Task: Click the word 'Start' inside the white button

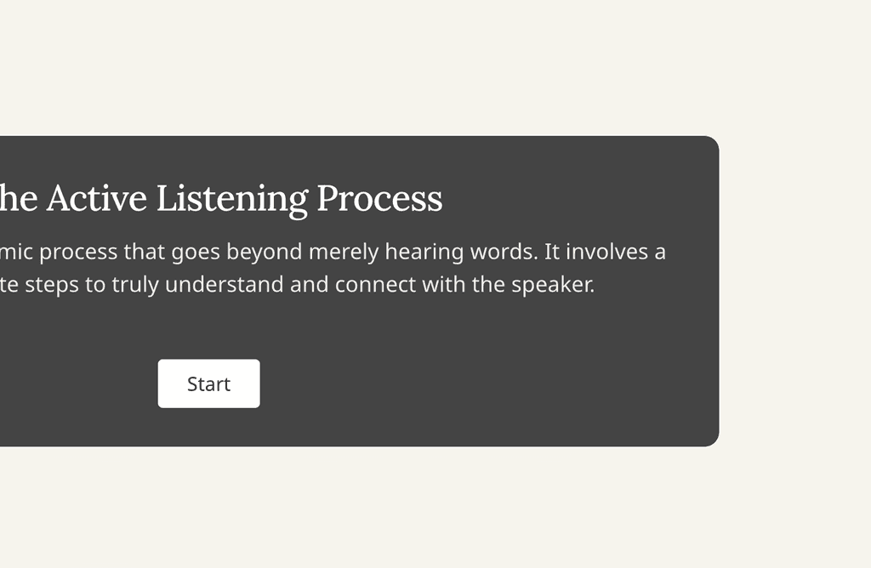Action: [208, 383]
